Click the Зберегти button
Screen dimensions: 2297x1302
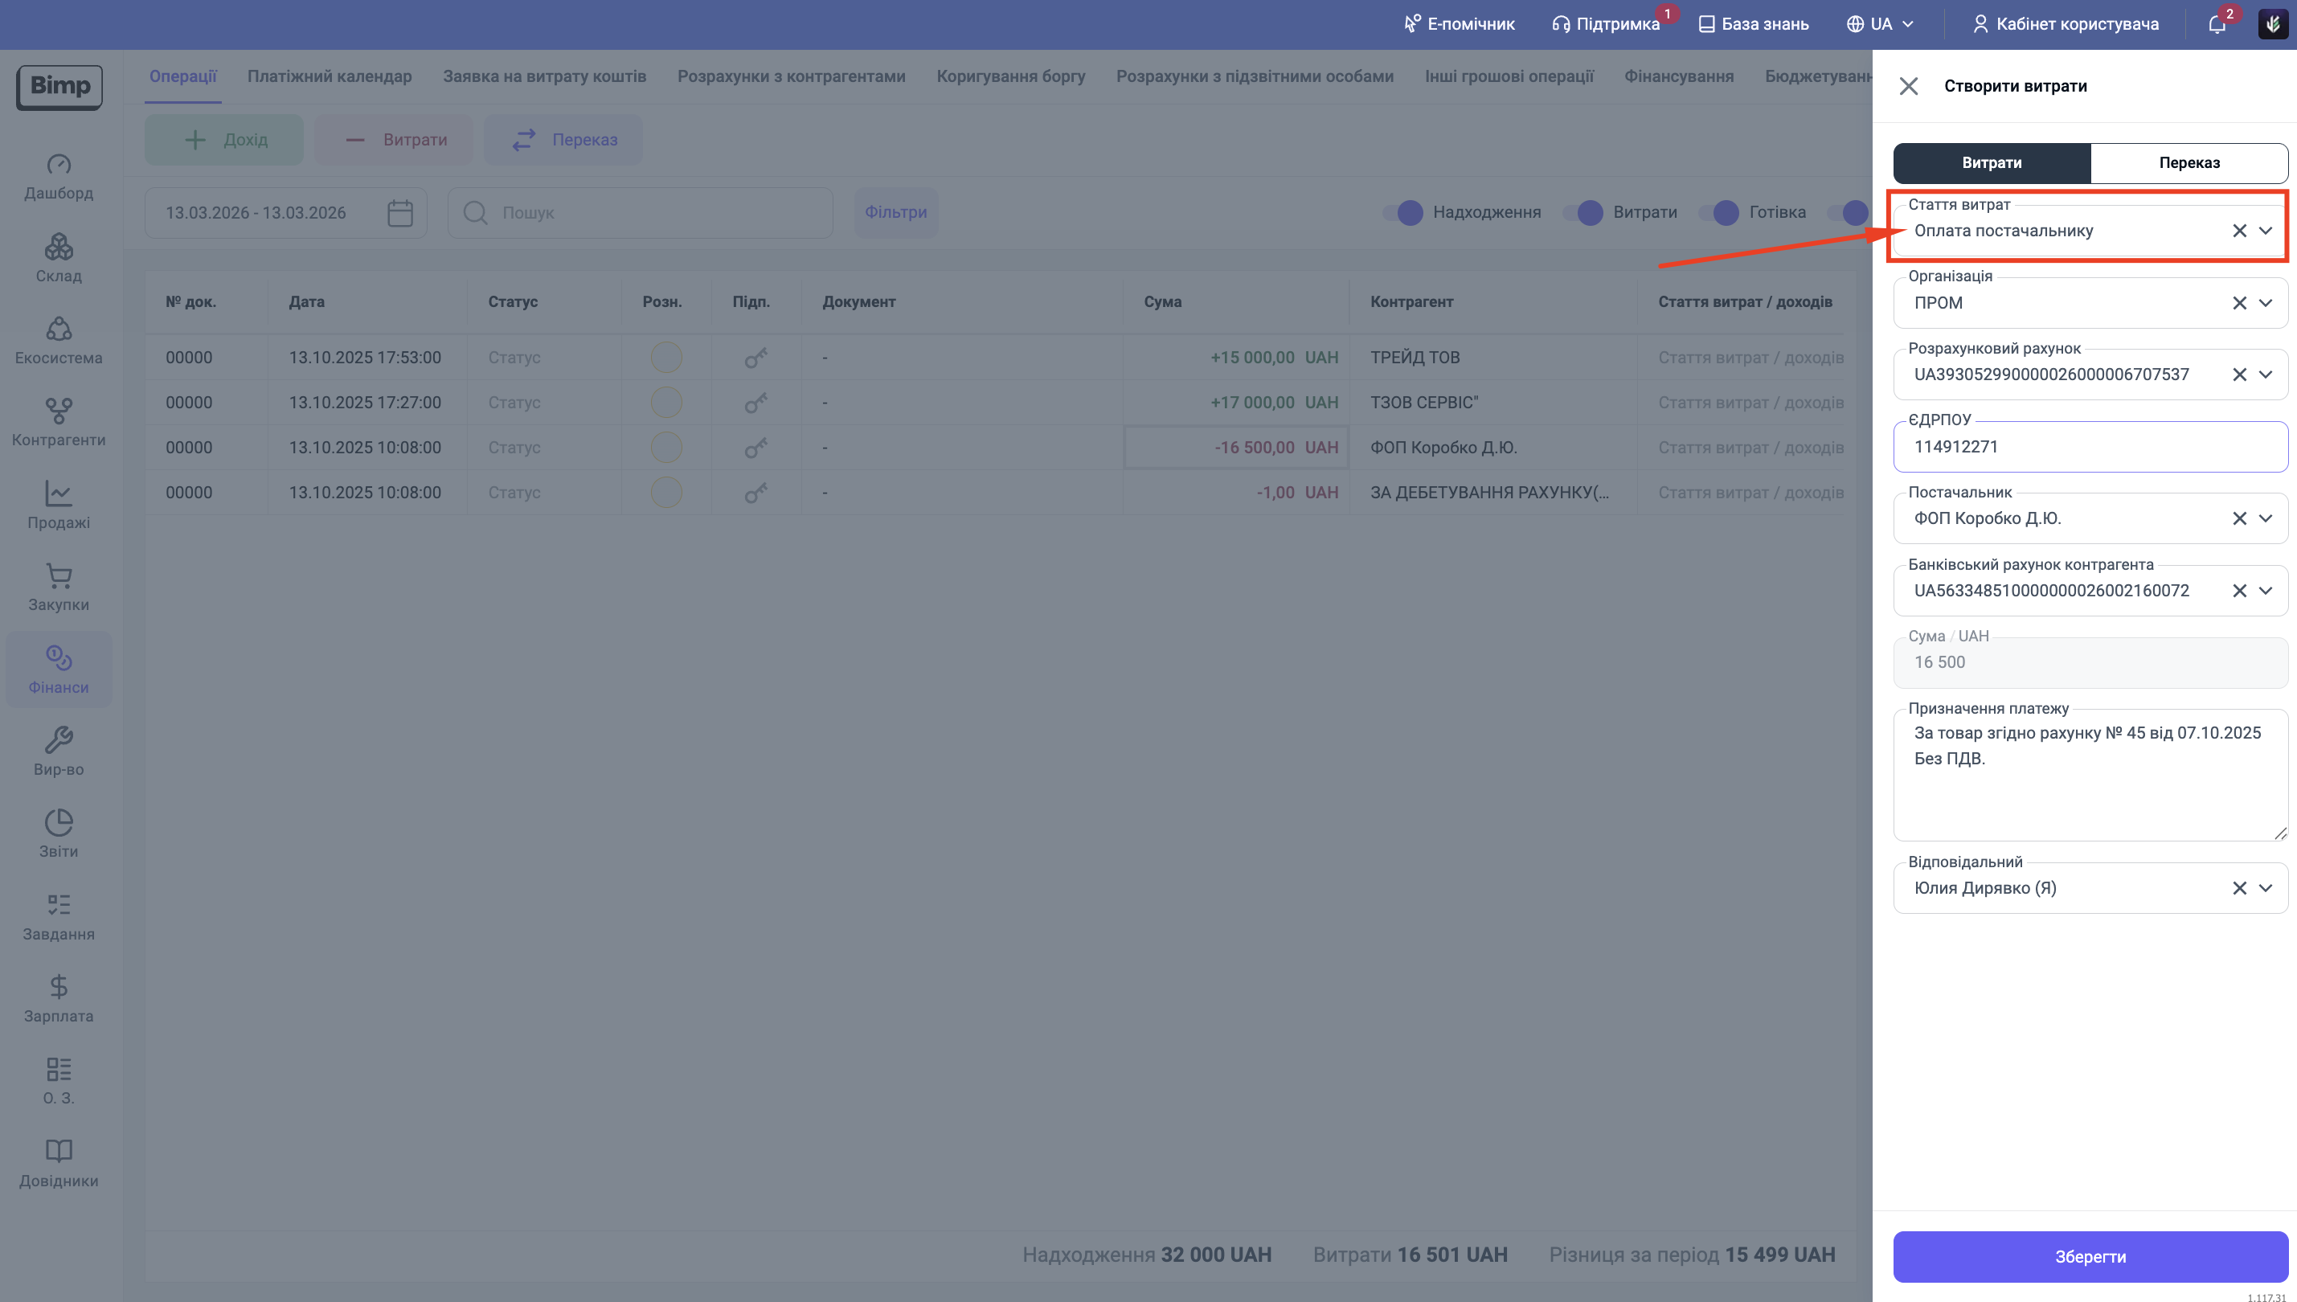(x=2090, y=1256)
